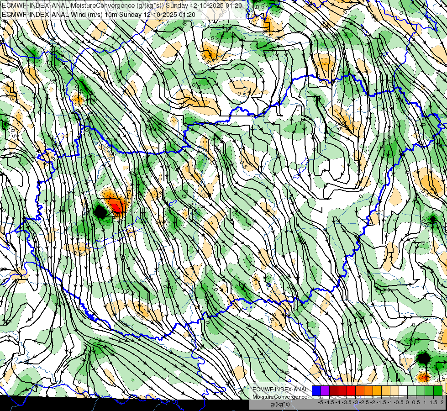Select the legend swatch between -4 and -3.5
Viewport: 447px width, 411px height.
coord(342,391)
